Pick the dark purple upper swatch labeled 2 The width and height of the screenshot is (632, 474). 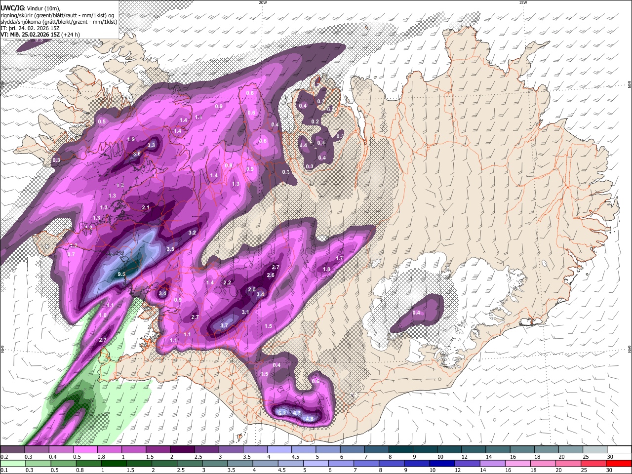click(182, 450)
